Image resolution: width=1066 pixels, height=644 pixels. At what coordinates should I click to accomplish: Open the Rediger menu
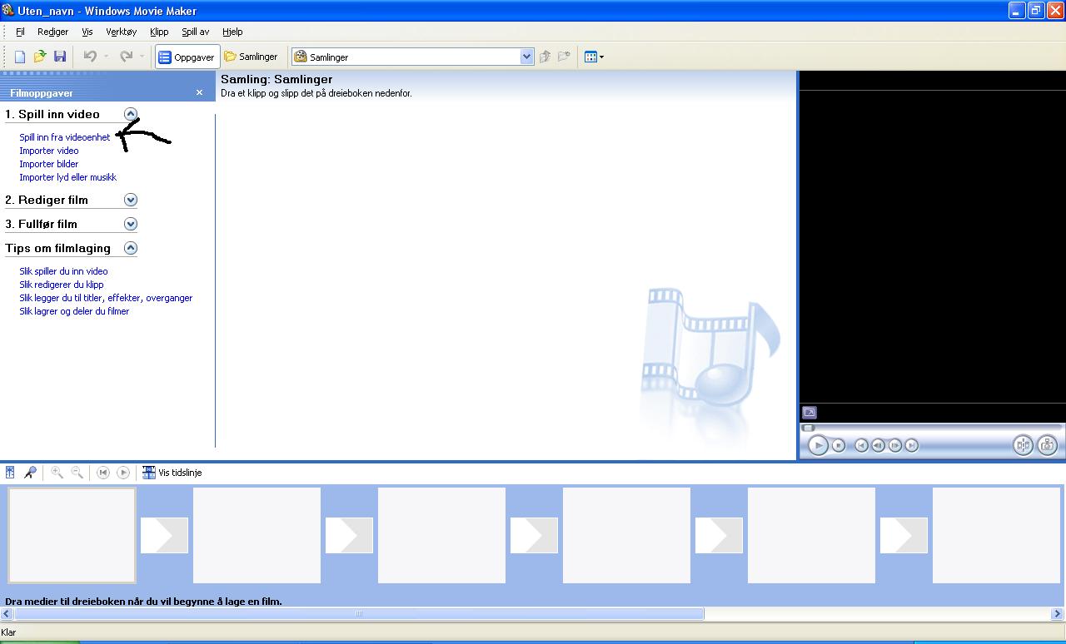pyautogui.click(x=52, y=32)
